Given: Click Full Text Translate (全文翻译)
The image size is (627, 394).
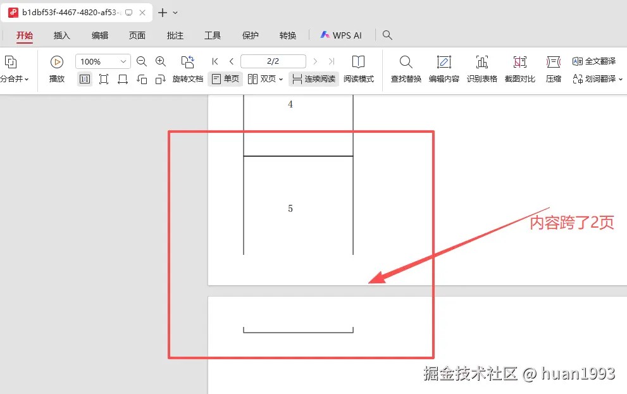Looking at the screenshot, I should 594,61.
